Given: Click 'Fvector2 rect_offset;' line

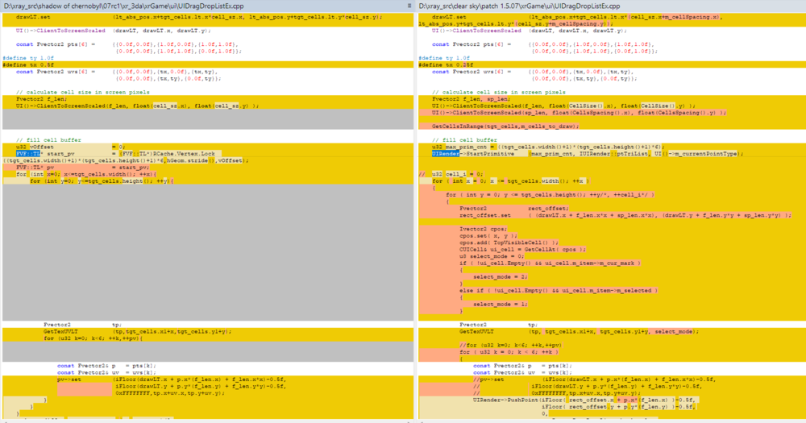Looking at the screenshot, I should coord(613,208).
